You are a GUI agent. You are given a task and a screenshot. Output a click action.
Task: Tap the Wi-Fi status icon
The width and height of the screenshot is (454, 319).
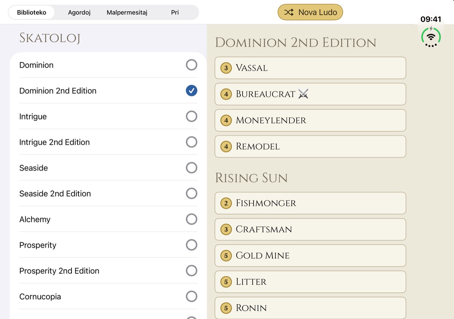tap(431, 37)
